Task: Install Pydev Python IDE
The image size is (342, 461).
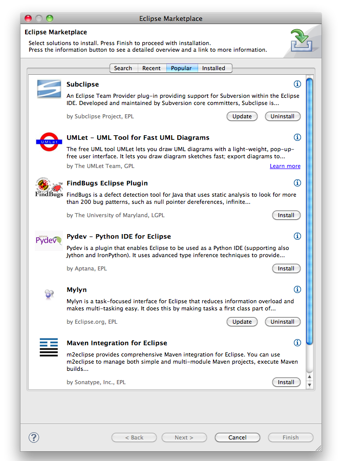Action: click(x=286, y=268)
